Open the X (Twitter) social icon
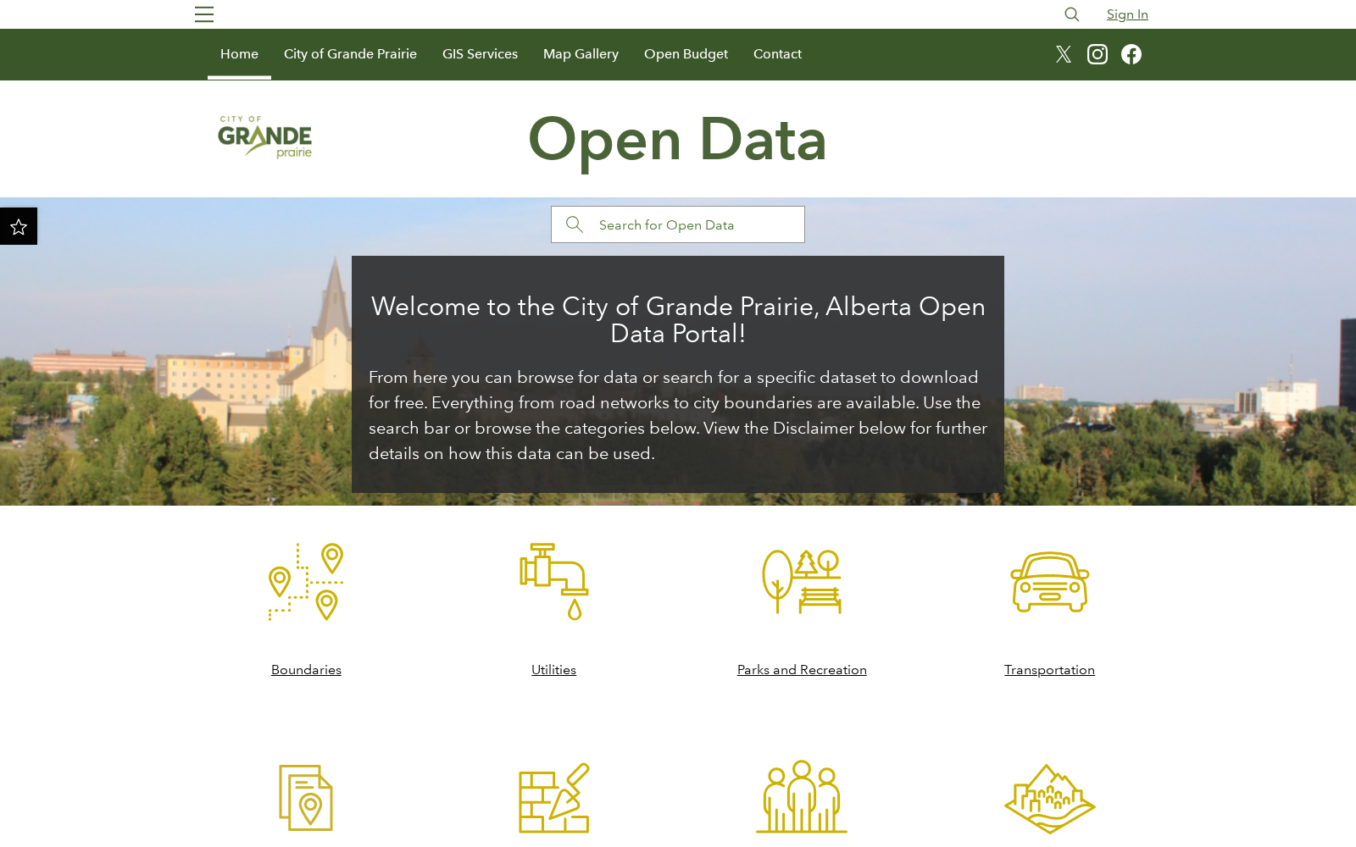1356x847 pixels. [1064, 54]
